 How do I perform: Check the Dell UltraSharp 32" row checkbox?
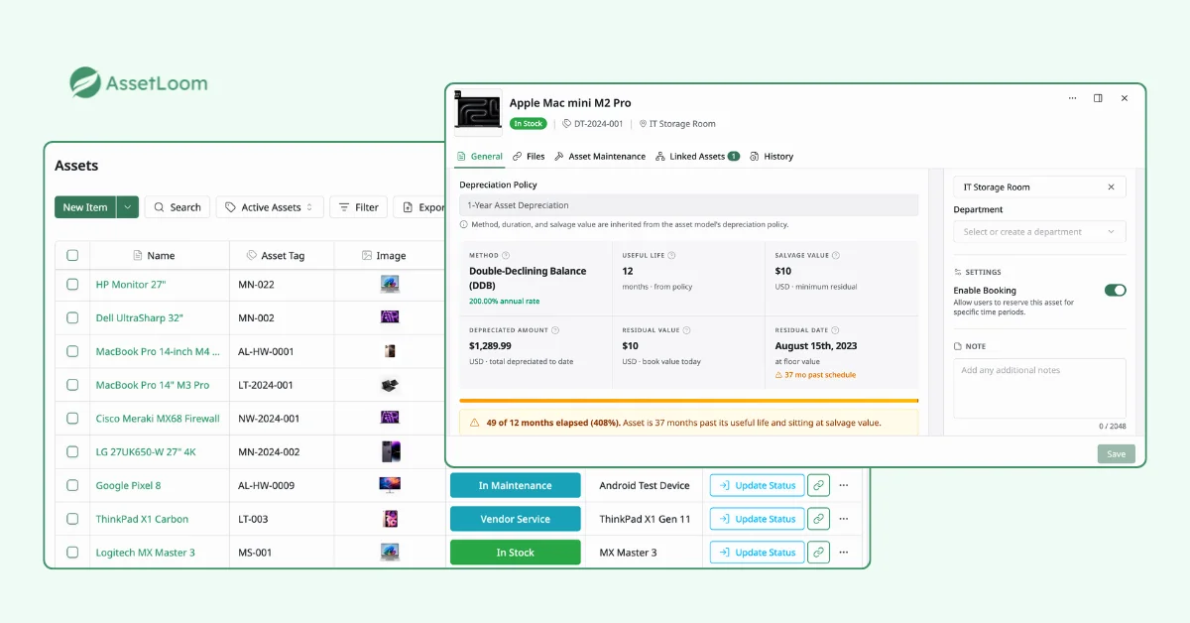[x=72, y=317]
